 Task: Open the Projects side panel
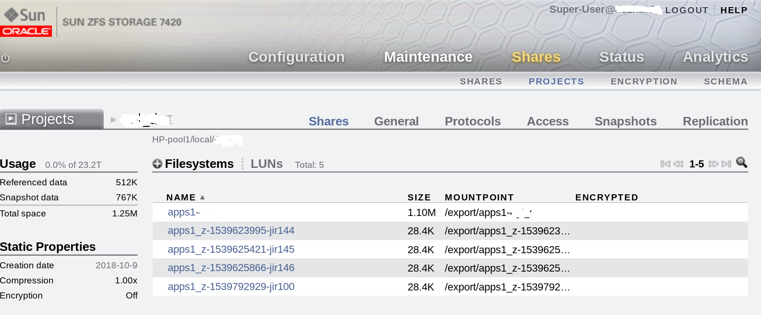52,119
